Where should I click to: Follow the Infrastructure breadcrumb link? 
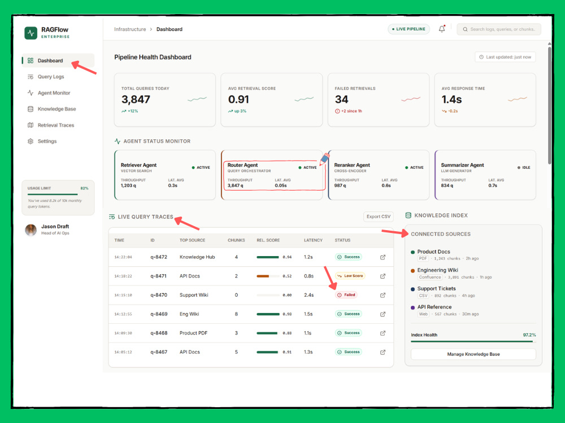click(x=130, y=29)
